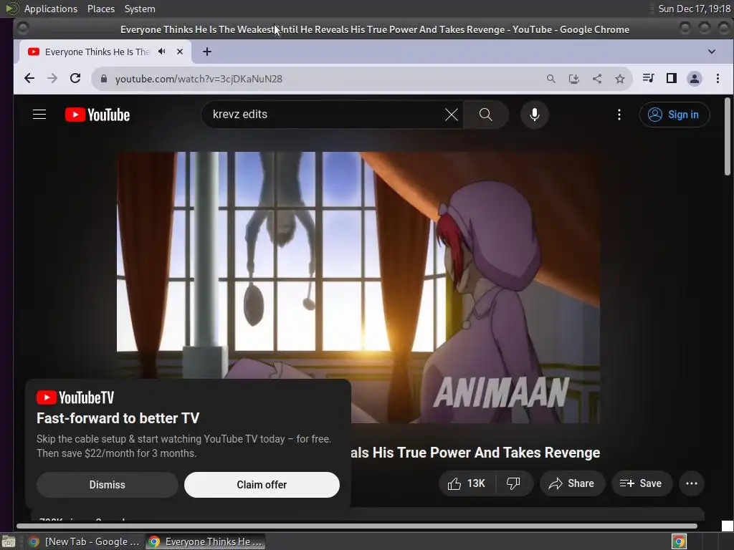Click the install app icon in address bar

click(574, 79)
